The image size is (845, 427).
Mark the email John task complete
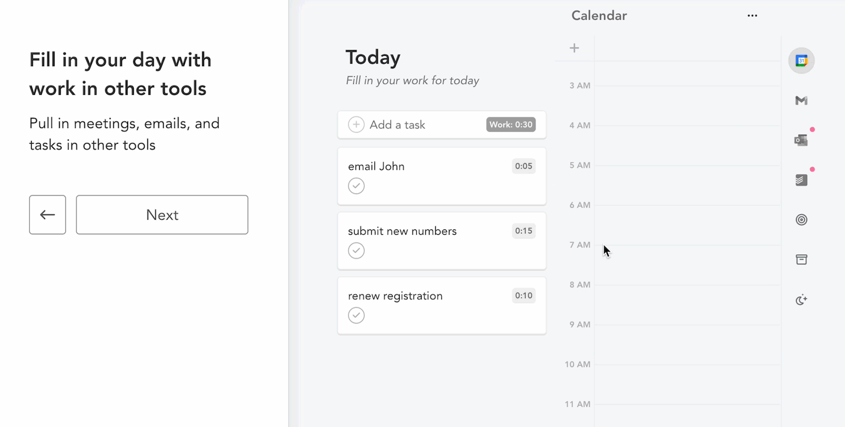pyautogui.click(x=356, y=186)
